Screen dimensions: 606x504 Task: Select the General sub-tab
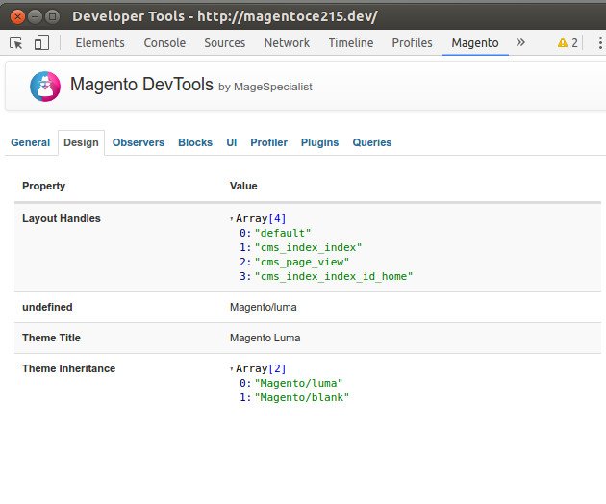pos(30,142)
